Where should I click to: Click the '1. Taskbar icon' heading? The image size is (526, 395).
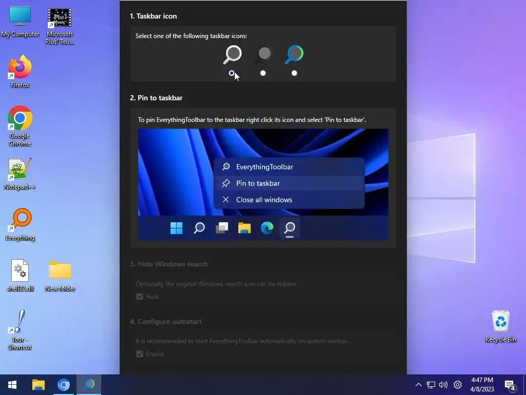(x=153, y=16)
